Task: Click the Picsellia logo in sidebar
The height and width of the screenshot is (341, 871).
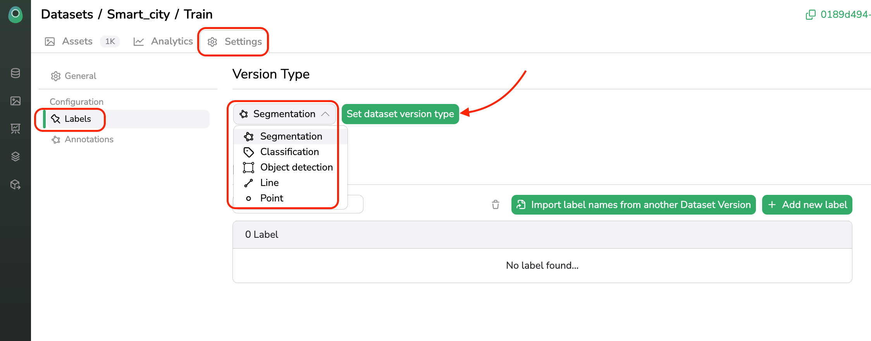Action: pos(15,14)
